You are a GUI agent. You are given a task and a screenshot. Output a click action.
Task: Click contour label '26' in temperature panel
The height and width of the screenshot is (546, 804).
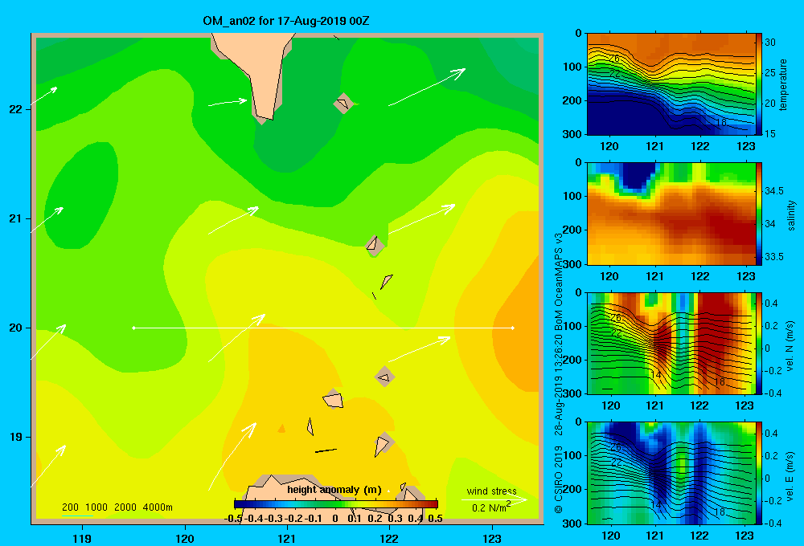(614, 59)
